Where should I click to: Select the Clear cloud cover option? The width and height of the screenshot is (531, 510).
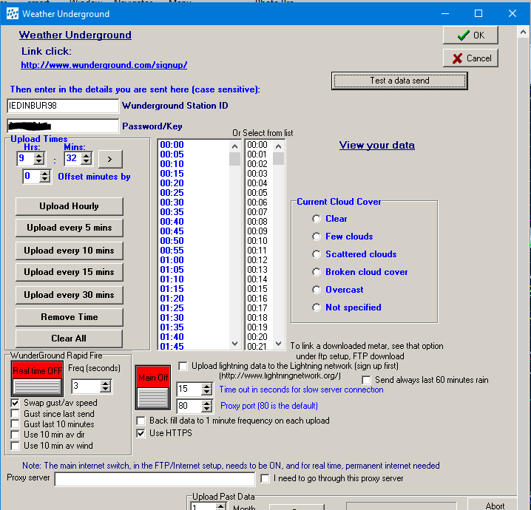[317, 219]
